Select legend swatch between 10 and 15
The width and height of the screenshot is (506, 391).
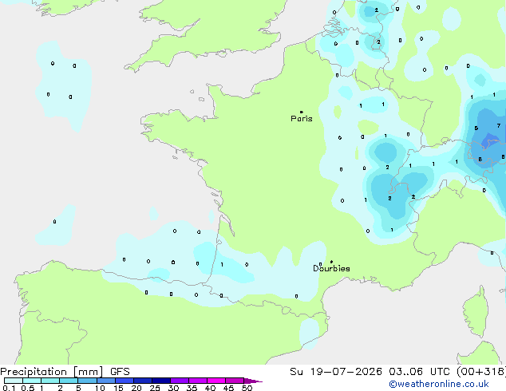(x=106, y=381)
